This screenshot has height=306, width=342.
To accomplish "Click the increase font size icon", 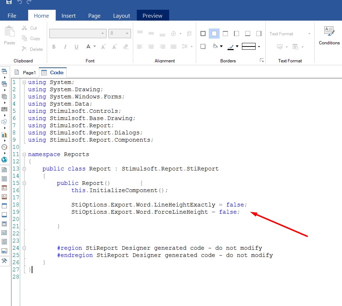I will click(x=103, y=47).
